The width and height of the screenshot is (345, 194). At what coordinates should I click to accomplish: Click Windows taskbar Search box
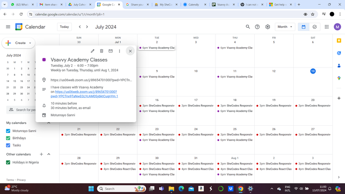pyautogui.click(x=121, y=189)
